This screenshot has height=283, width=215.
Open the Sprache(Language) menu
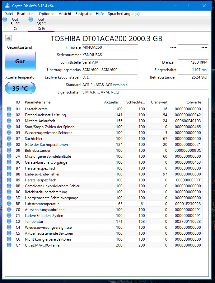[124, 14]
